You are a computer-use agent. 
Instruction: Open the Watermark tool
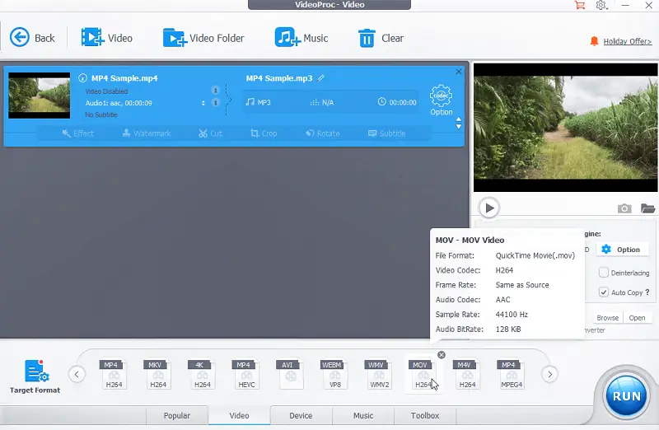[x=147, y=133]
